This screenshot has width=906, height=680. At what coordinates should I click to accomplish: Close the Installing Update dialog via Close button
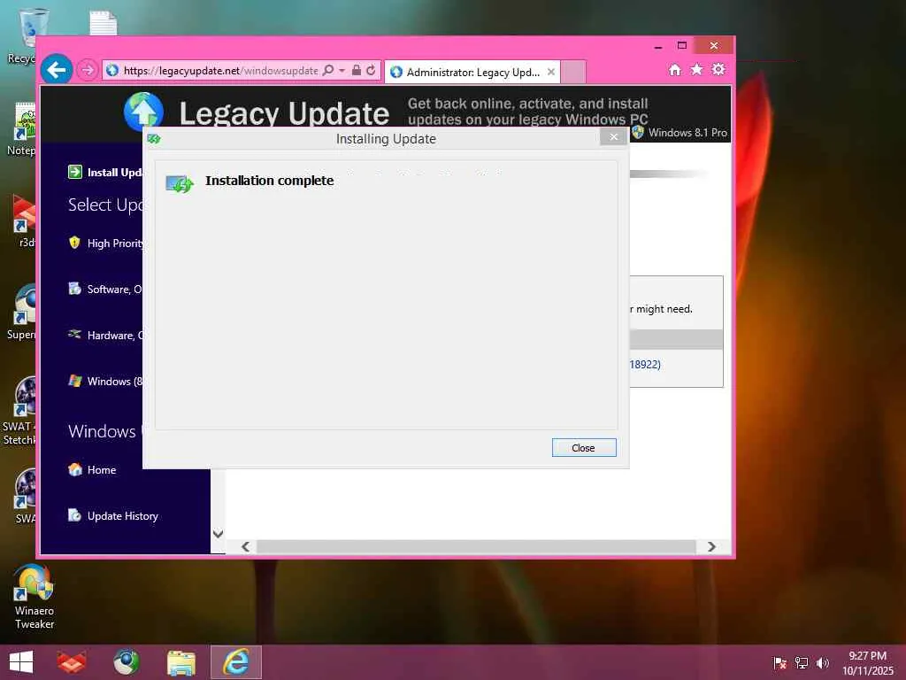(x=584, y=447)
